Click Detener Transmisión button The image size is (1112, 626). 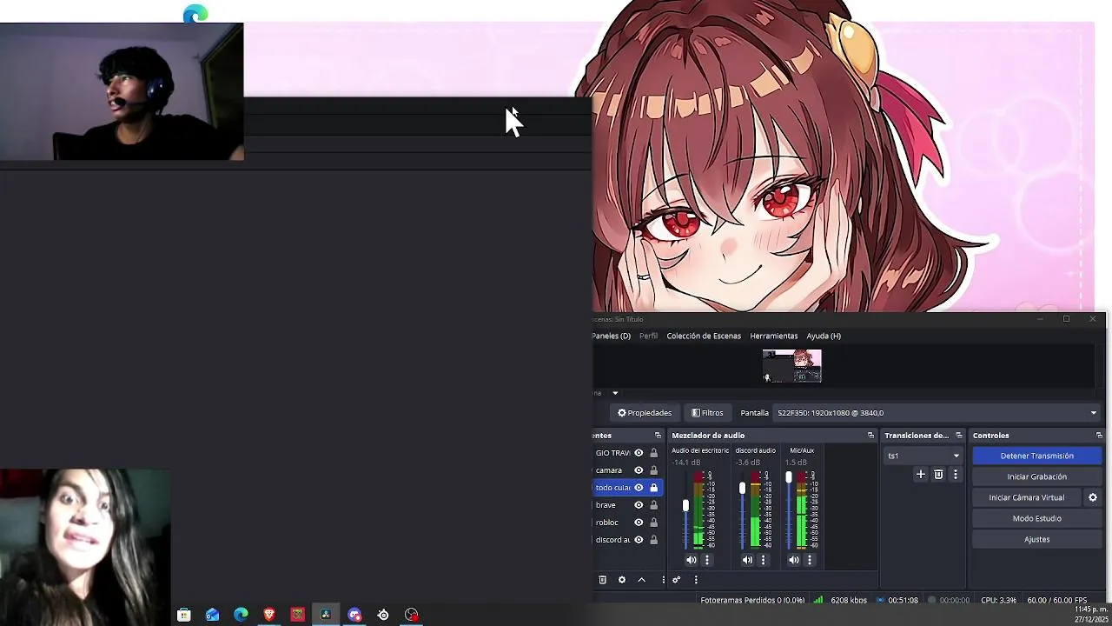[1036, 456]
